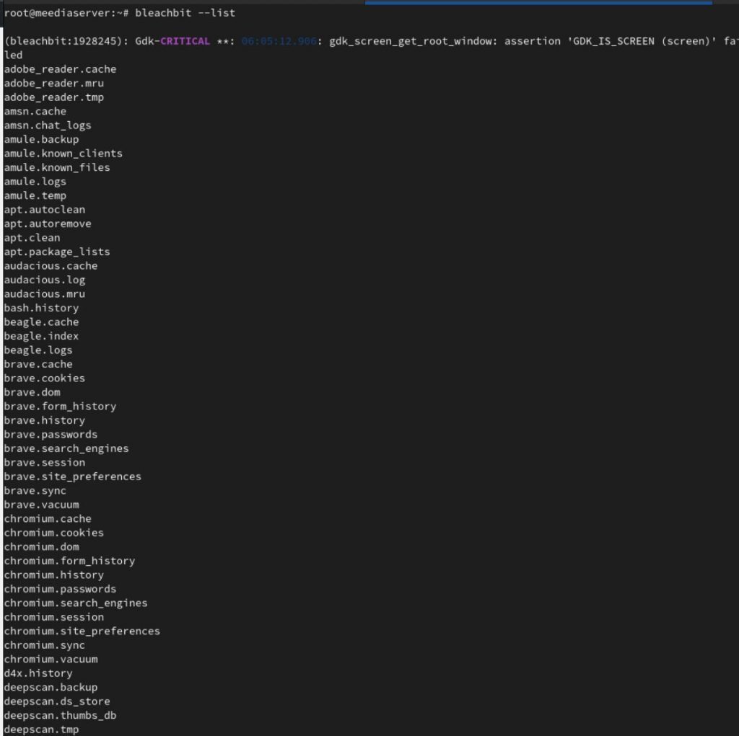Click the apt.autoclean list entry
The width and height of the screenshot is (739, 736).
(44, 209)
